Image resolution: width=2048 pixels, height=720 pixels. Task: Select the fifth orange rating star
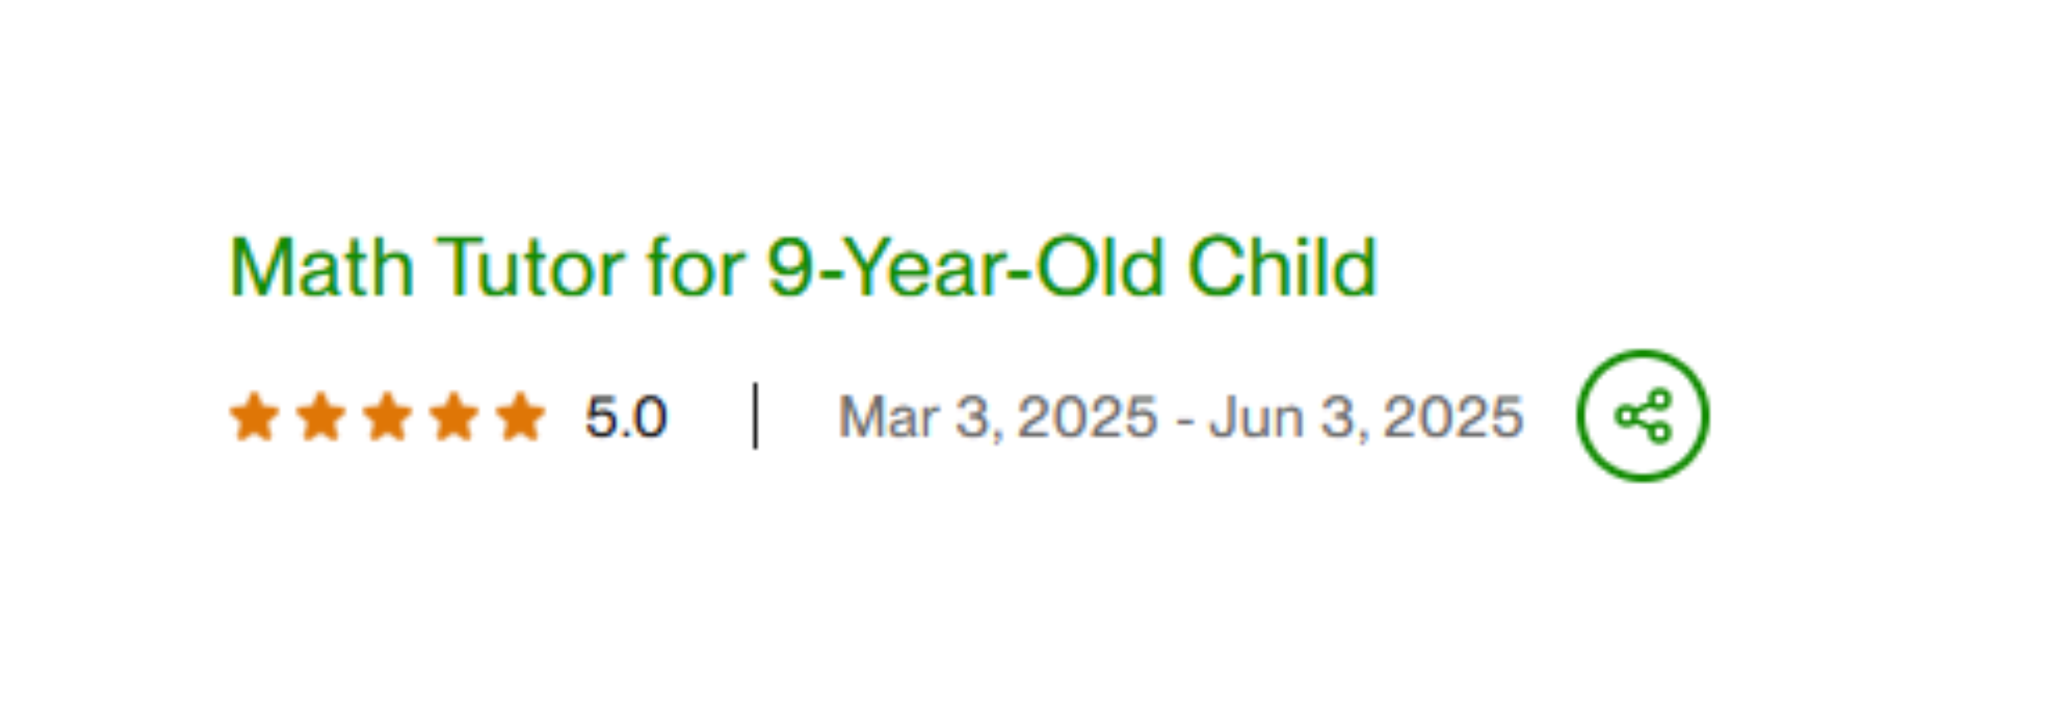[520, 416]
